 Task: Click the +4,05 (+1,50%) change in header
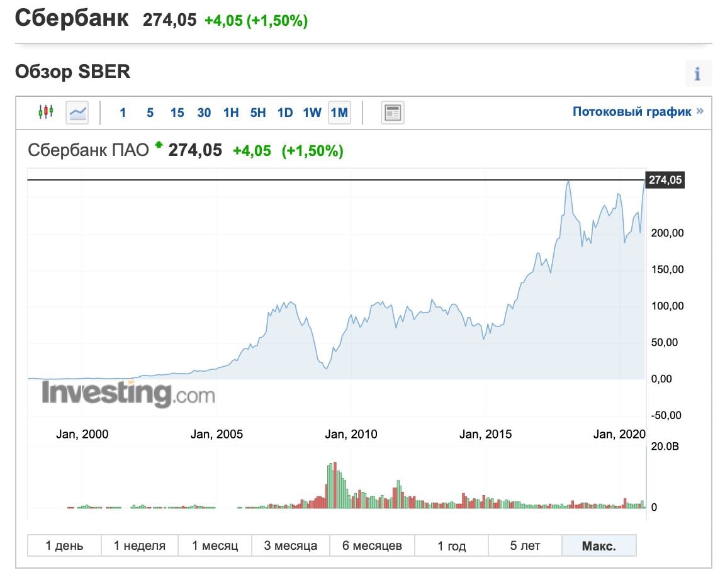click(256, 20)
